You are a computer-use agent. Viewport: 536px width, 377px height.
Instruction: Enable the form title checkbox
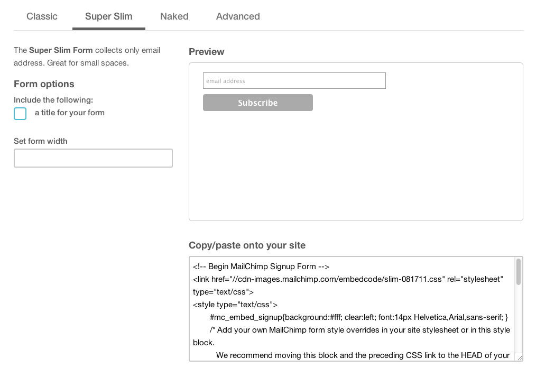(x=20, y=114)
